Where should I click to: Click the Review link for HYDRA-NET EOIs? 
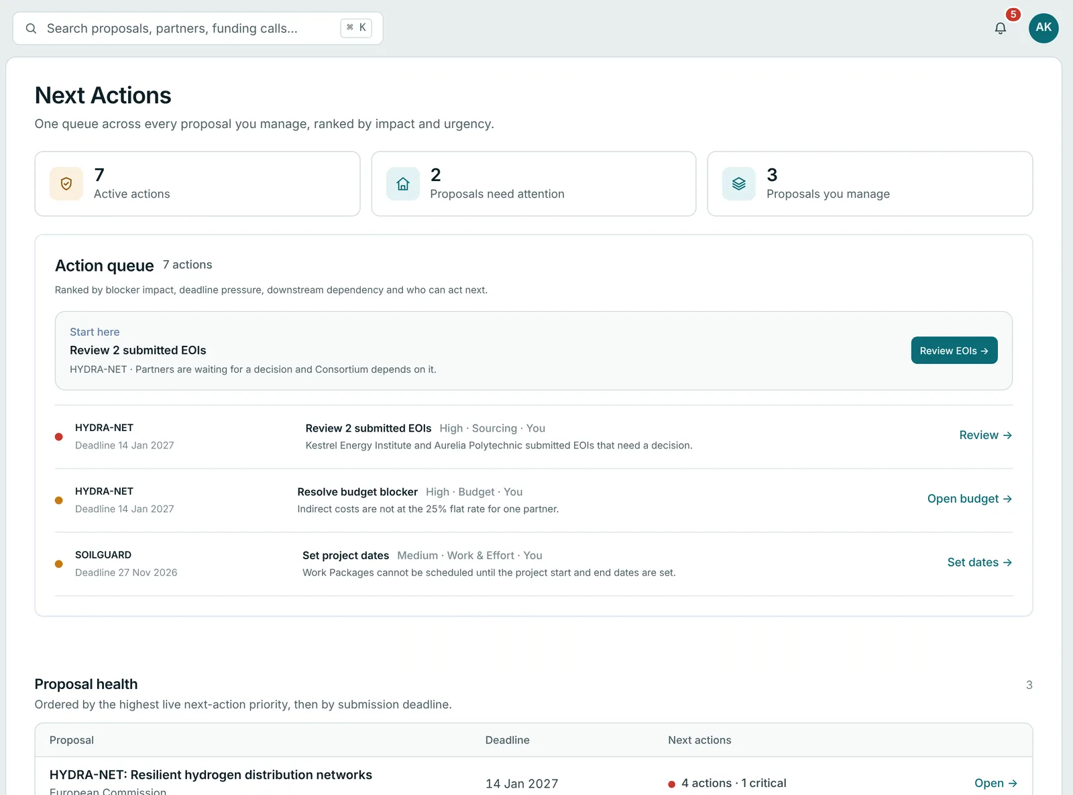point(985,435)
